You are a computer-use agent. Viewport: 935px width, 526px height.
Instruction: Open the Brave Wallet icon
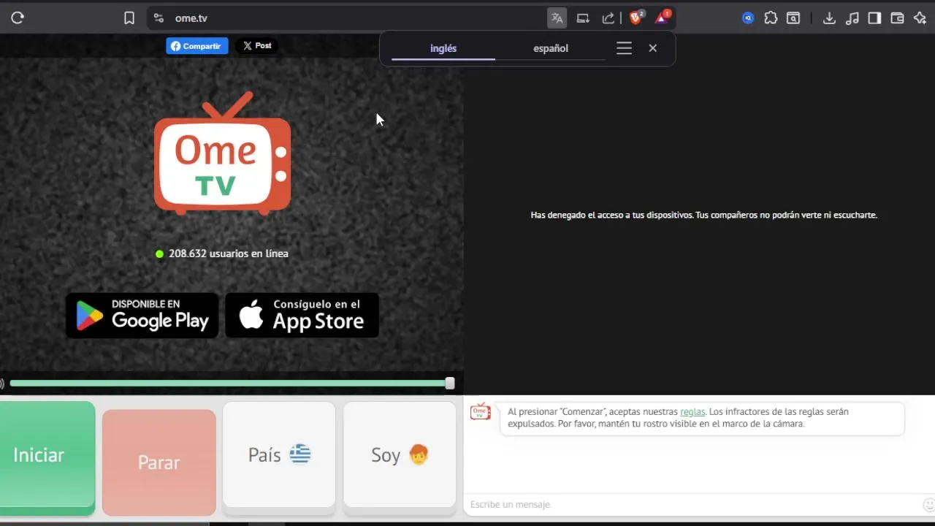[897, 18]
